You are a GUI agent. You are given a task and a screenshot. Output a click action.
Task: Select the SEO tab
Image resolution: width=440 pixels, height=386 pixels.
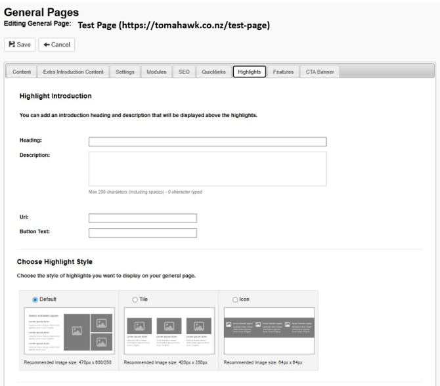pos(184,72)
